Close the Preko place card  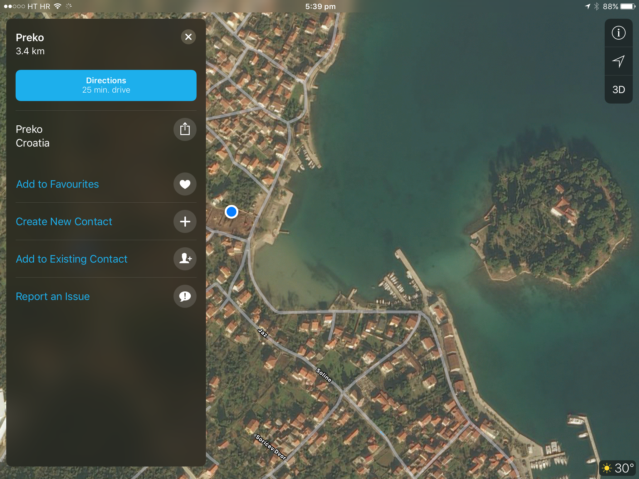[x=188, y=37]
